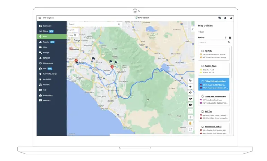Open the AM PM's route link
This screenshot has height=161, width=267.
tap(208, 51)
